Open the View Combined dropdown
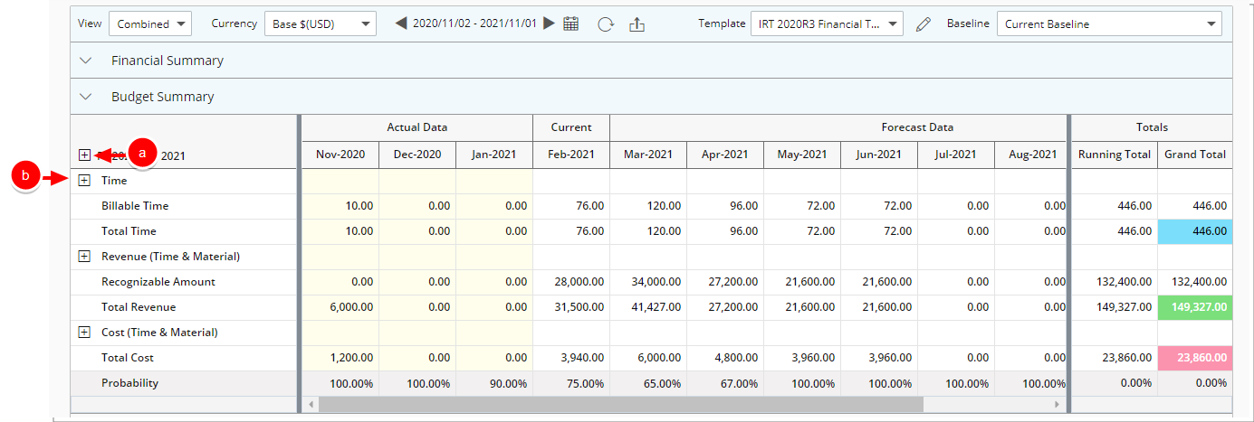This screenshot has height=422, width=1254. 149,23
